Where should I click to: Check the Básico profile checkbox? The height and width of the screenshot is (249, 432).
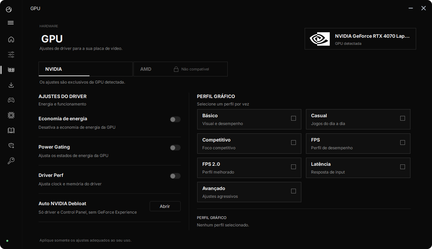click(294, 118)
